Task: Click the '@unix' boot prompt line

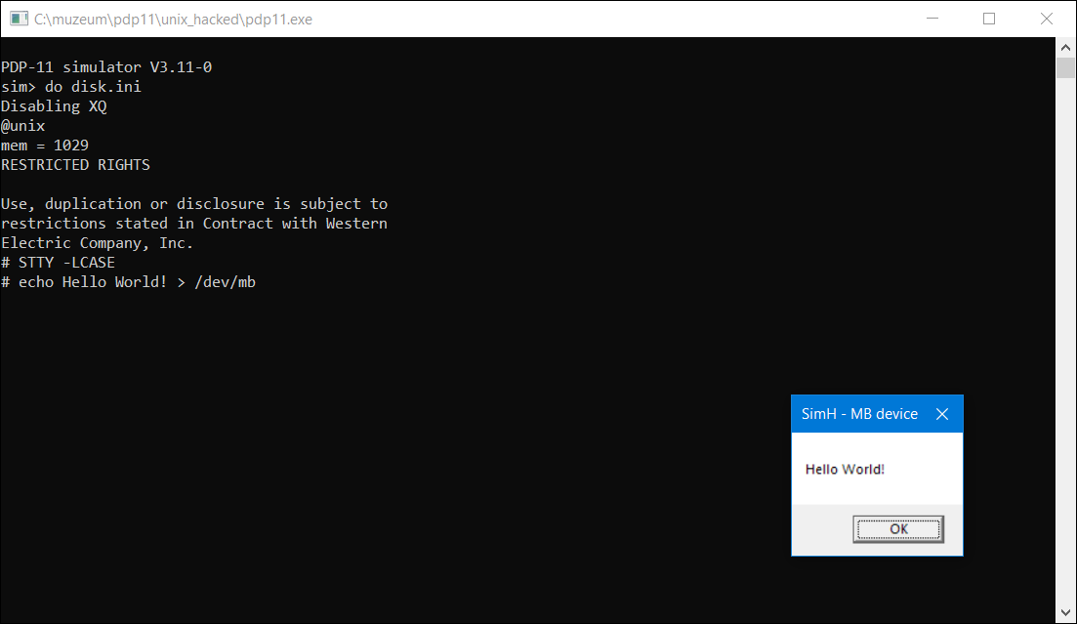Action: point(22,126)
